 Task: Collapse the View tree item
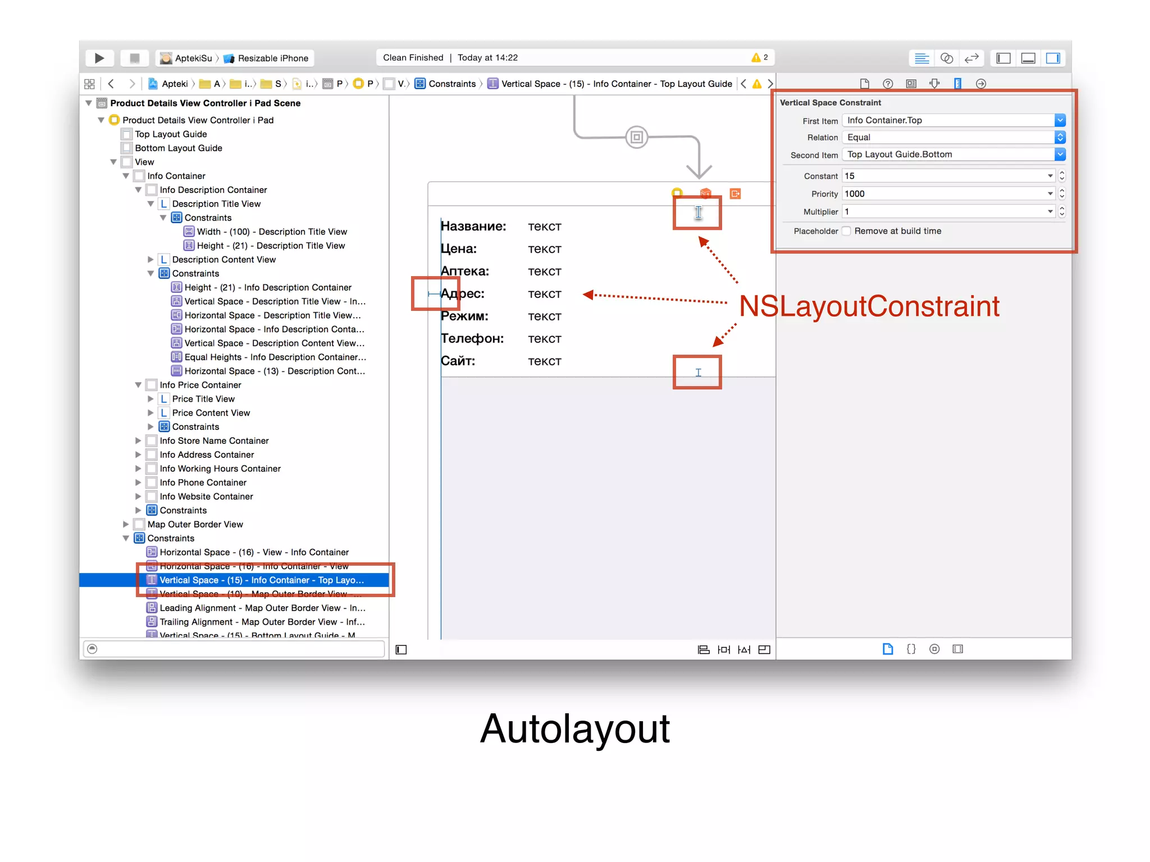click(113, 162)
